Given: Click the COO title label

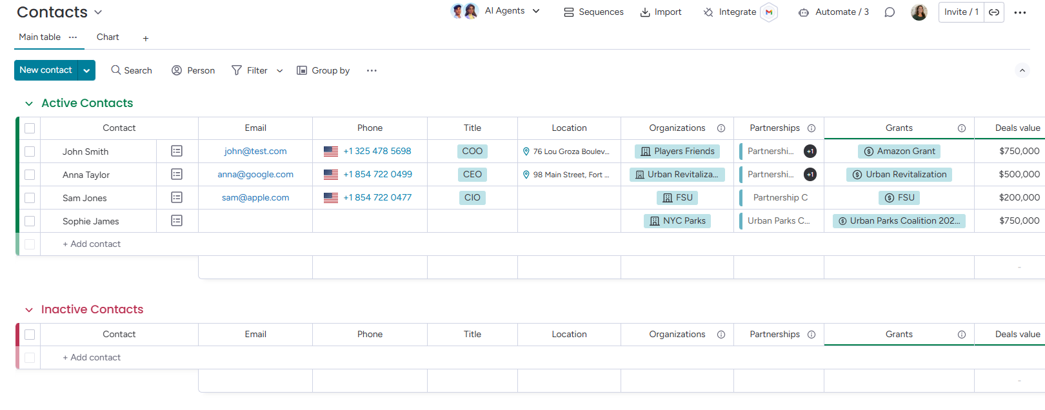Looking at the screenshot, I should pyautogui.click(x=472, y=151).
